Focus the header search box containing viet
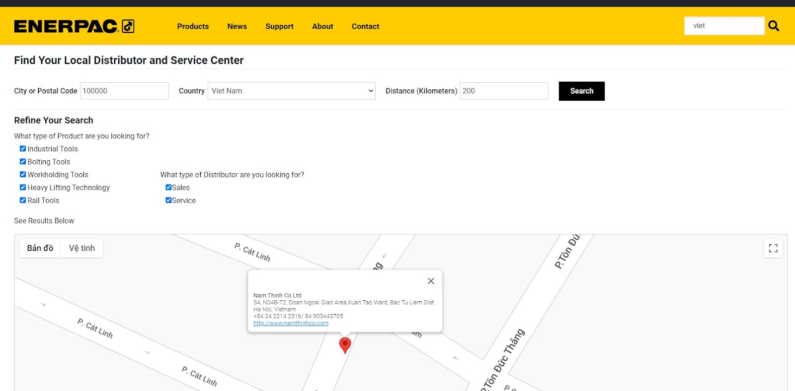 (724, 26)
